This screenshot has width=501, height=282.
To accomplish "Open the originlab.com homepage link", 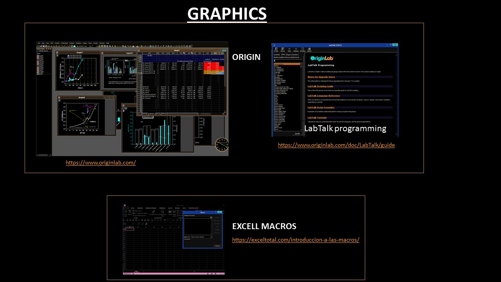I will click(x=101, y=163).
